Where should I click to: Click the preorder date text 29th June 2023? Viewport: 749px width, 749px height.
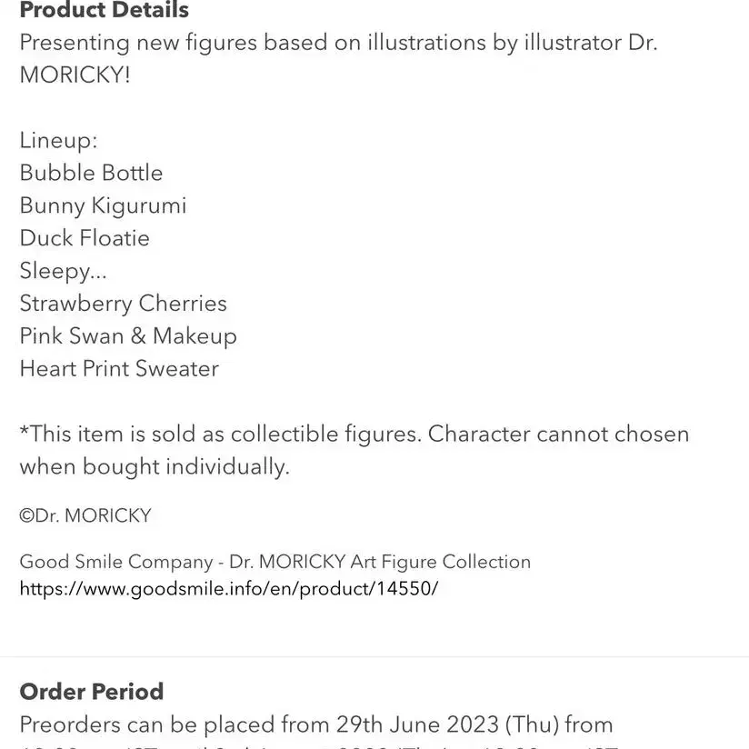[417, 724]
